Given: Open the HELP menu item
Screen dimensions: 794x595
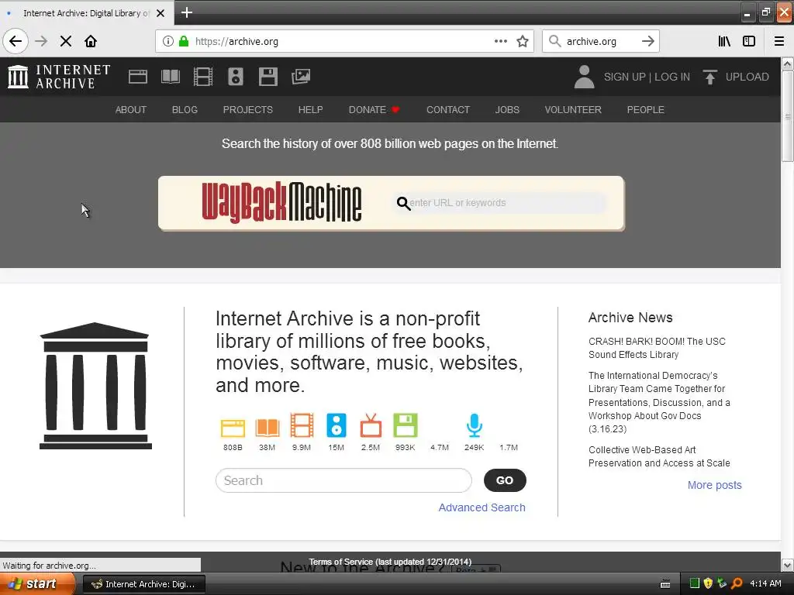Looking at the screenshot, I should [310, 110].
